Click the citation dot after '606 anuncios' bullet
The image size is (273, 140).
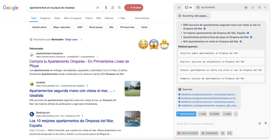click(205, 29)
